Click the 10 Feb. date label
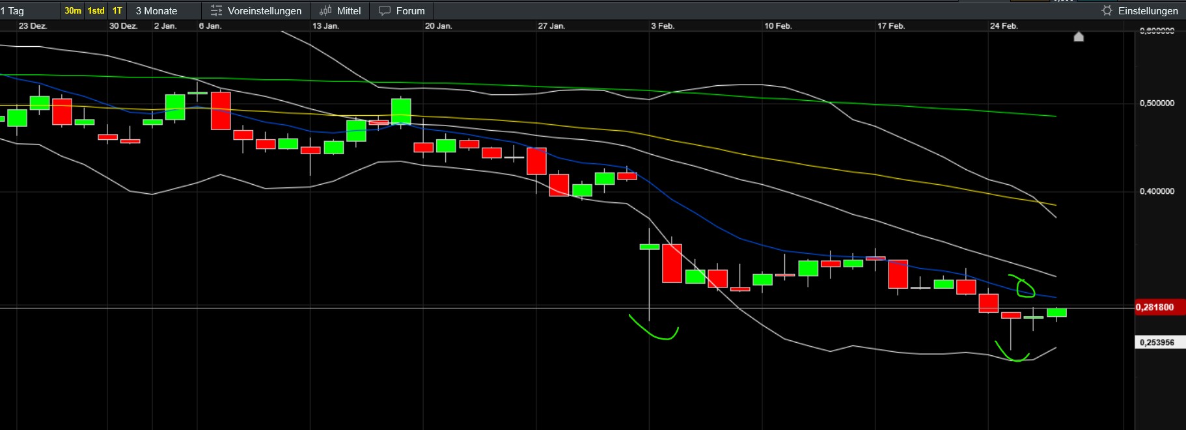 coord(778,26)
